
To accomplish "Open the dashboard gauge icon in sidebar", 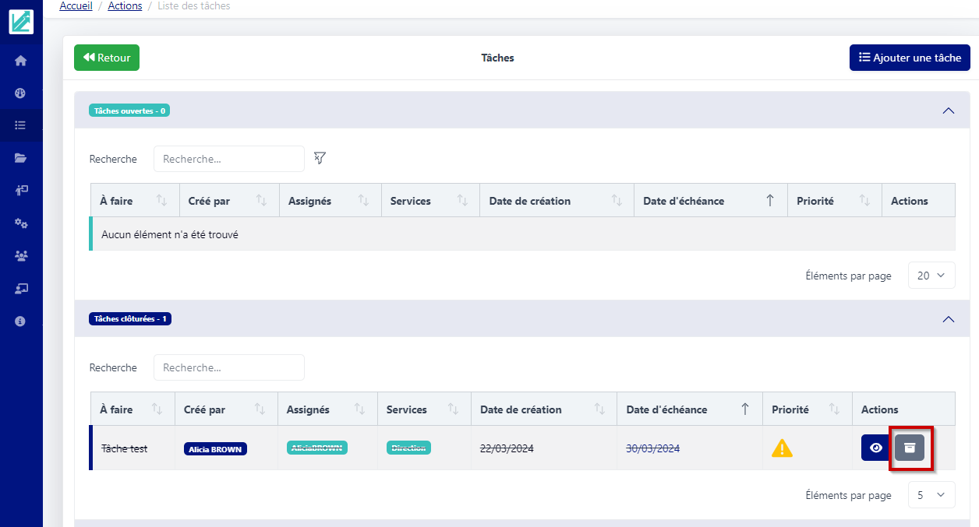I will click(21, 93).
